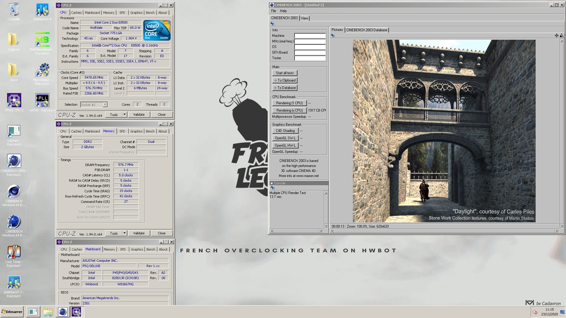Click picture panel vertical scrollbar up arrow
This screenshot has width=566, height=318.
(x=562, y=41)
